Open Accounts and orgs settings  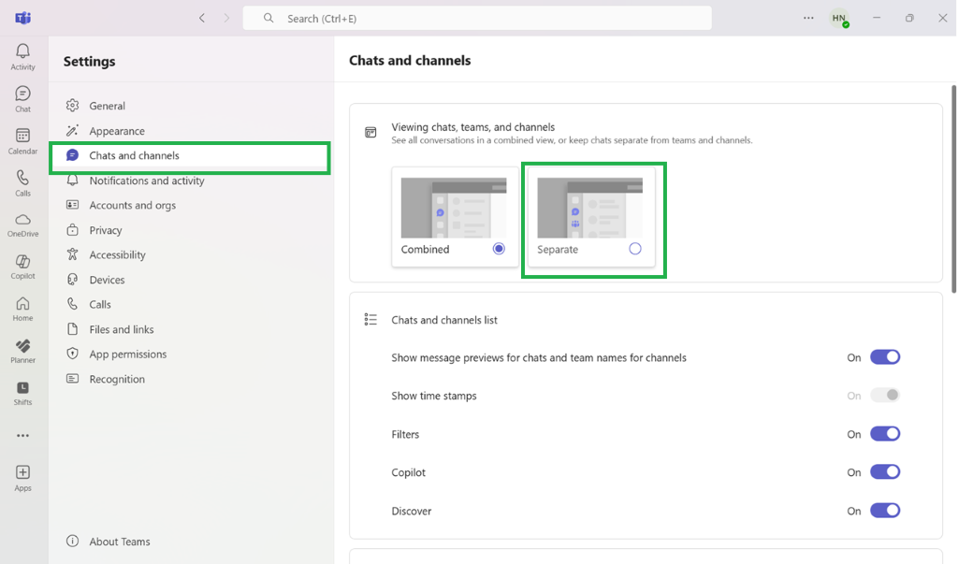point(191,206)
